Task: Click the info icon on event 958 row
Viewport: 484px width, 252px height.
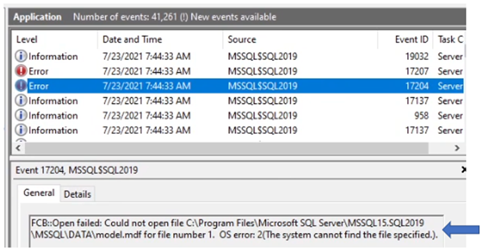Action: coord(22,116)
